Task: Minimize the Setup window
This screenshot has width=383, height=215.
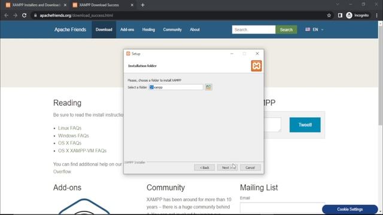Action: 232,54
